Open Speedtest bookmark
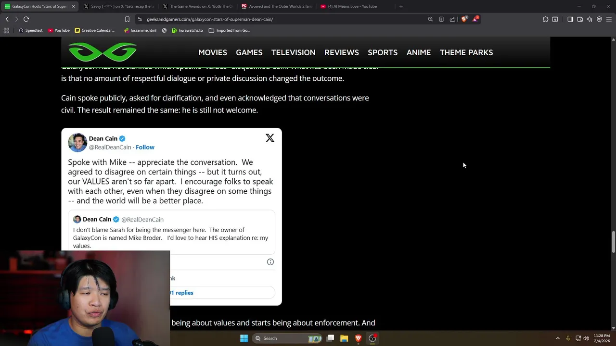This screenshot has height=346, width=616. click(x=30, y=30)
